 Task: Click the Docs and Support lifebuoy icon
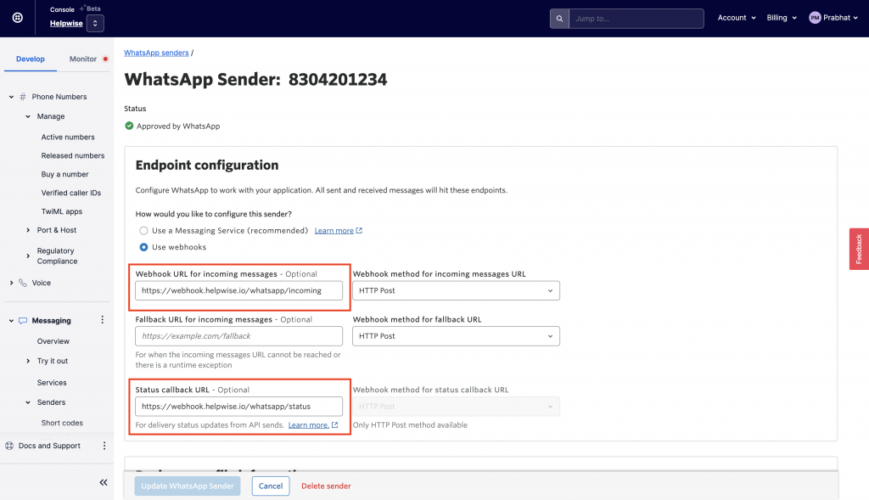point(9,446)
